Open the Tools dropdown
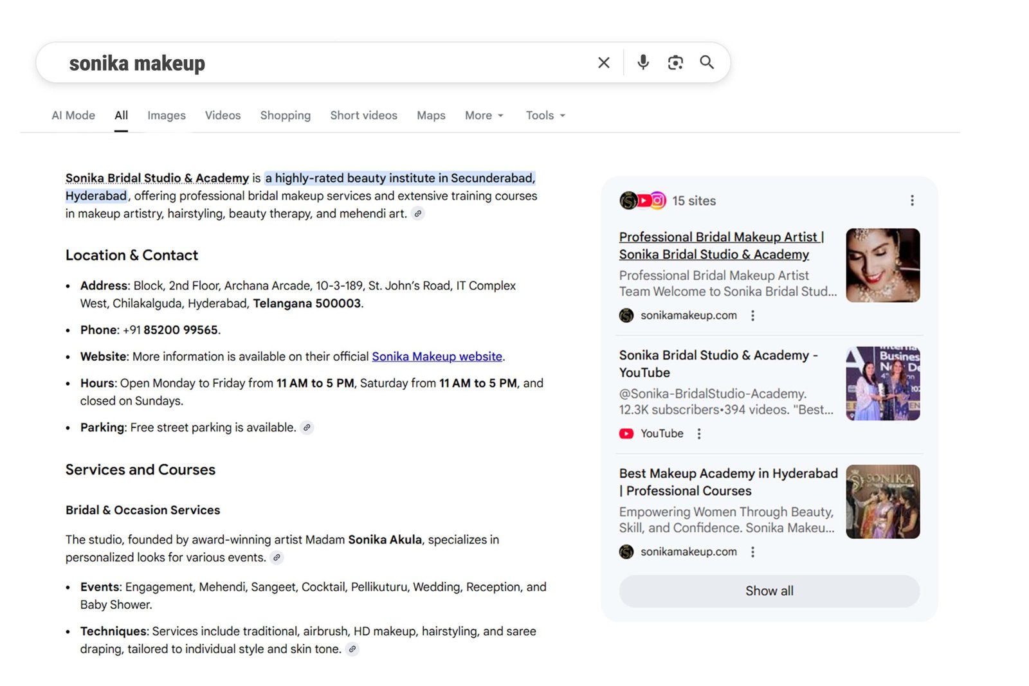Image resolution: width=1029 pixels, height=686 pixels. click(544, 115)
